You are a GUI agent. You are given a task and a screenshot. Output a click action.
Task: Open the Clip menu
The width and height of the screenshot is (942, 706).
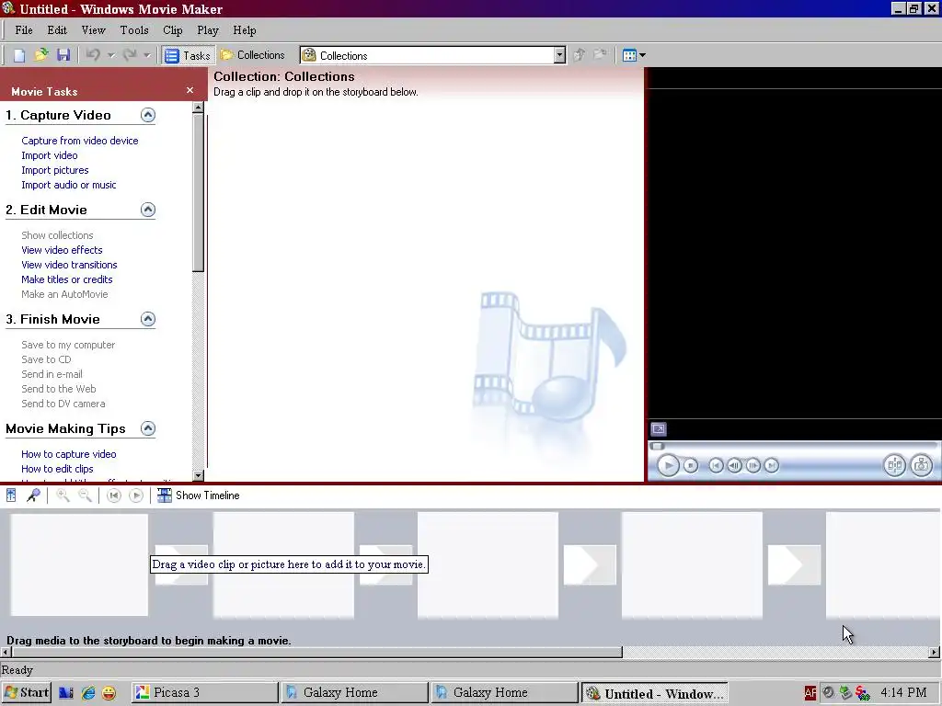(172, 30)
